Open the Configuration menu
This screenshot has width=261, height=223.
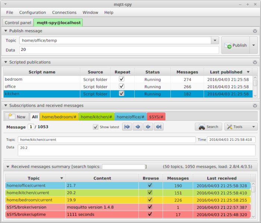pyautogui.click(x=32, y=12)
